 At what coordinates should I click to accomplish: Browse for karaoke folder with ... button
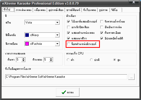pyautogui.click(x=132, y=77)
